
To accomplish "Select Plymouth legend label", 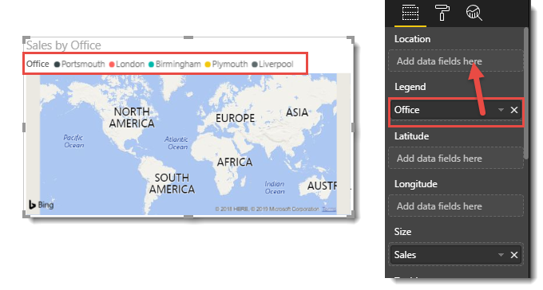I will coord(230,65).
